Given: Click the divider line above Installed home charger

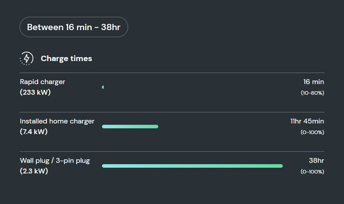Looking at the screenshot, I should [172, 112].
